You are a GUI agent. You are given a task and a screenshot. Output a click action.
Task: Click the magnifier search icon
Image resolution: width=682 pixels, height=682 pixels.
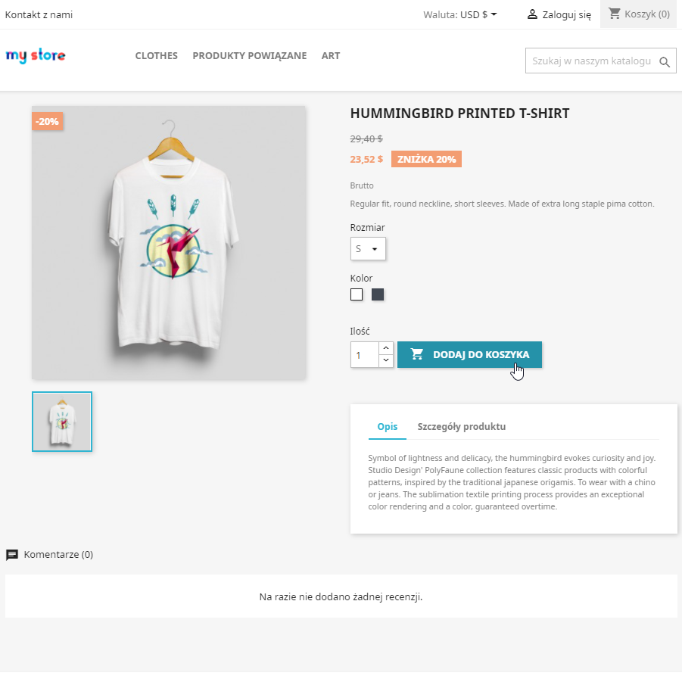pyautogui.click(x=665, y=62)
